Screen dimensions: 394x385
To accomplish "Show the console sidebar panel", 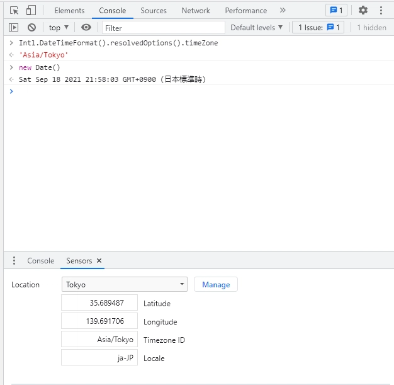I will click(x=13, y=28).
